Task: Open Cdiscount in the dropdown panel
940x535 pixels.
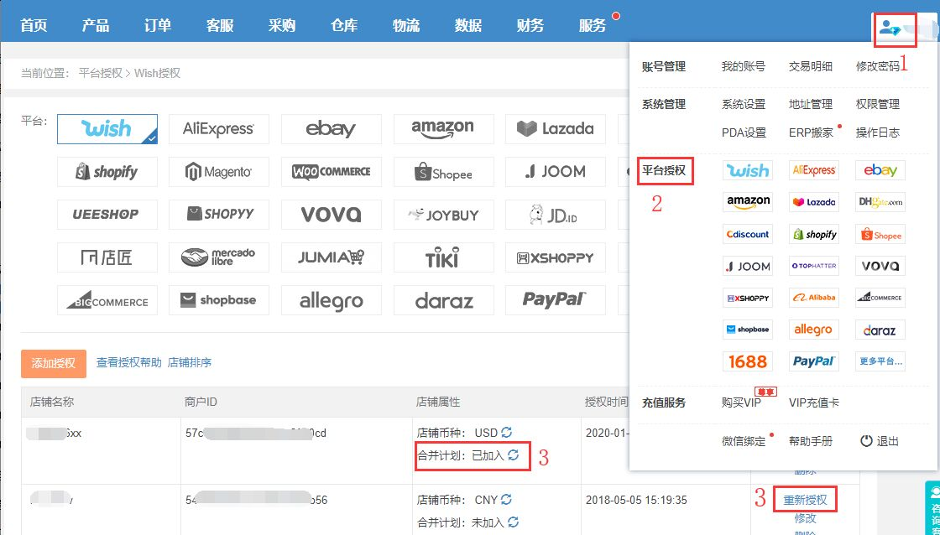Action: tap(748, 234)
